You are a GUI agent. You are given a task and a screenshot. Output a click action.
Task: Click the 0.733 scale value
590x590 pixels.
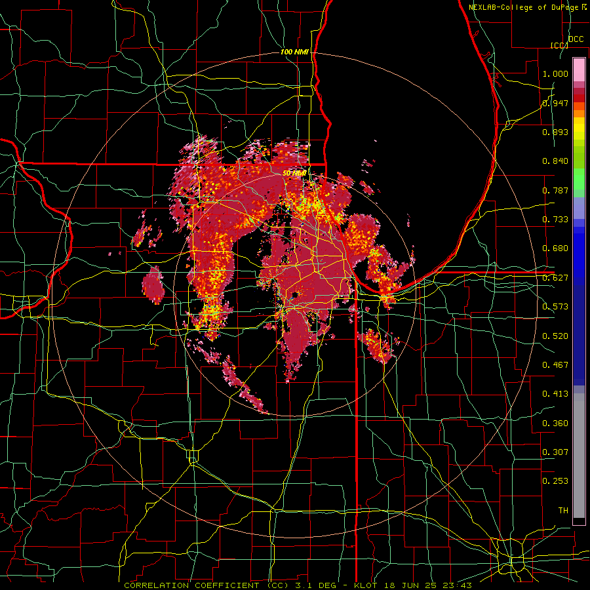pyautogui.click(x=555, y=220)
